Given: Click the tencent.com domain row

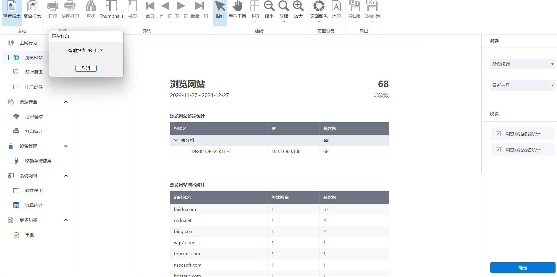Looking at the screenshot, I should pyautogui.click(x=279, y=254).
